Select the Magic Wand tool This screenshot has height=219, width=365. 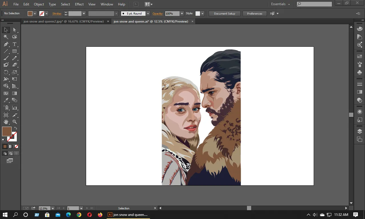[x=6, y=37]
